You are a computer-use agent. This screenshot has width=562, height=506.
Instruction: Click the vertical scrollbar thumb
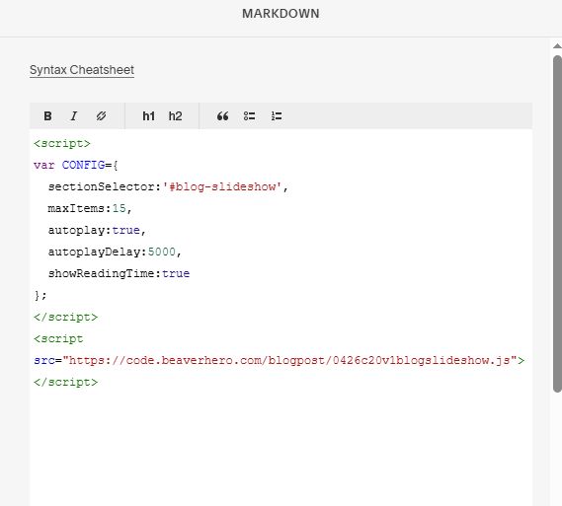coord(557,224)
